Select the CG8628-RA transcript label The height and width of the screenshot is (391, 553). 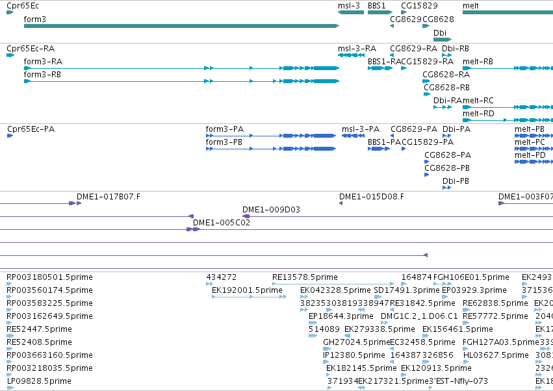(x=446, y=75)
